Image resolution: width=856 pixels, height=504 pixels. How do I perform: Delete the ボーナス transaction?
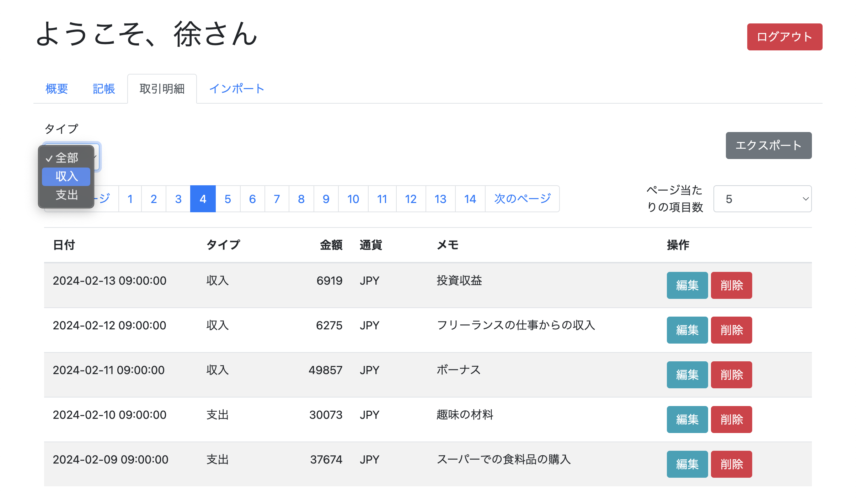point(731,375)
